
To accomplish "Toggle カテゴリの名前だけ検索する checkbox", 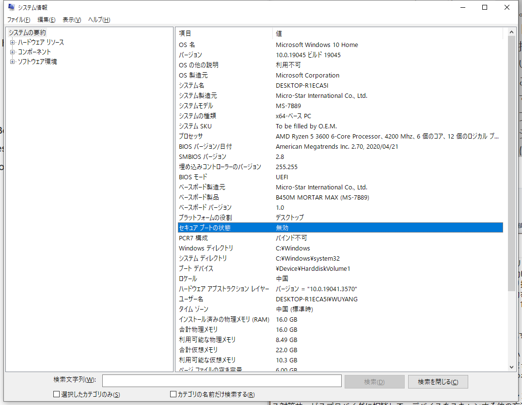I will (x=174, y=394).
